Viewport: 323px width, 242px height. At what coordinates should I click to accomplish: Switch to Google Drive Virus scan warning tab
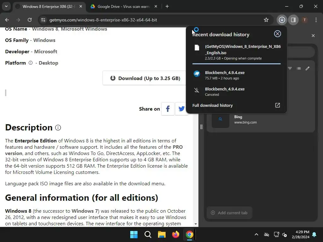[x=124, y=7]
